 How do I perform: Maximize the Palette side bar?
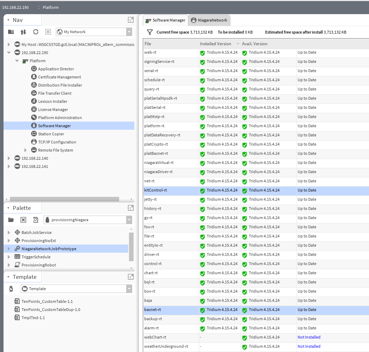point(131,208)
